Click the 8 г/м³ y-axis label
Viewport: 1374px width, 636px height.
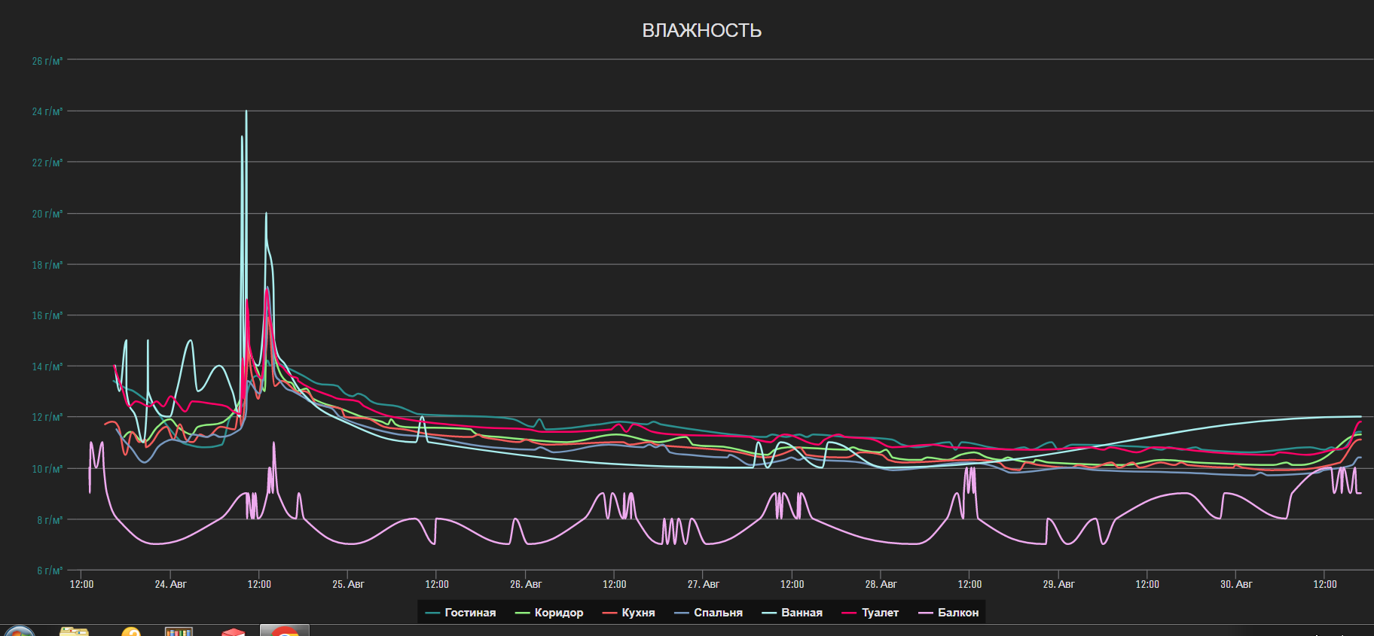click(x=50, y=520)
